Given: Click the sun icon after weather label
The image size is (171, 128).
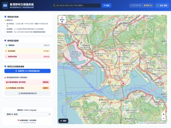Looking at the screenshot, I should (x=151, y=5).
